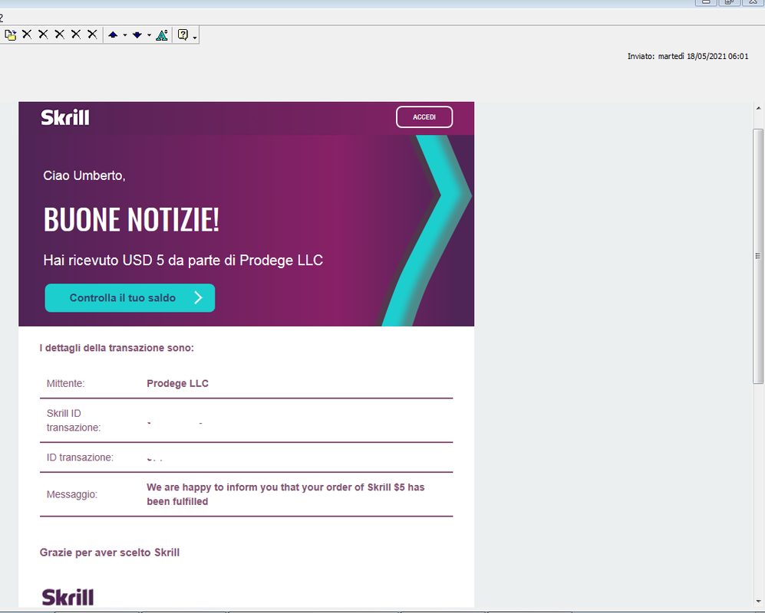Click the 'Mittente:' label
765x613 pixels.
click(x=65, y=383)
